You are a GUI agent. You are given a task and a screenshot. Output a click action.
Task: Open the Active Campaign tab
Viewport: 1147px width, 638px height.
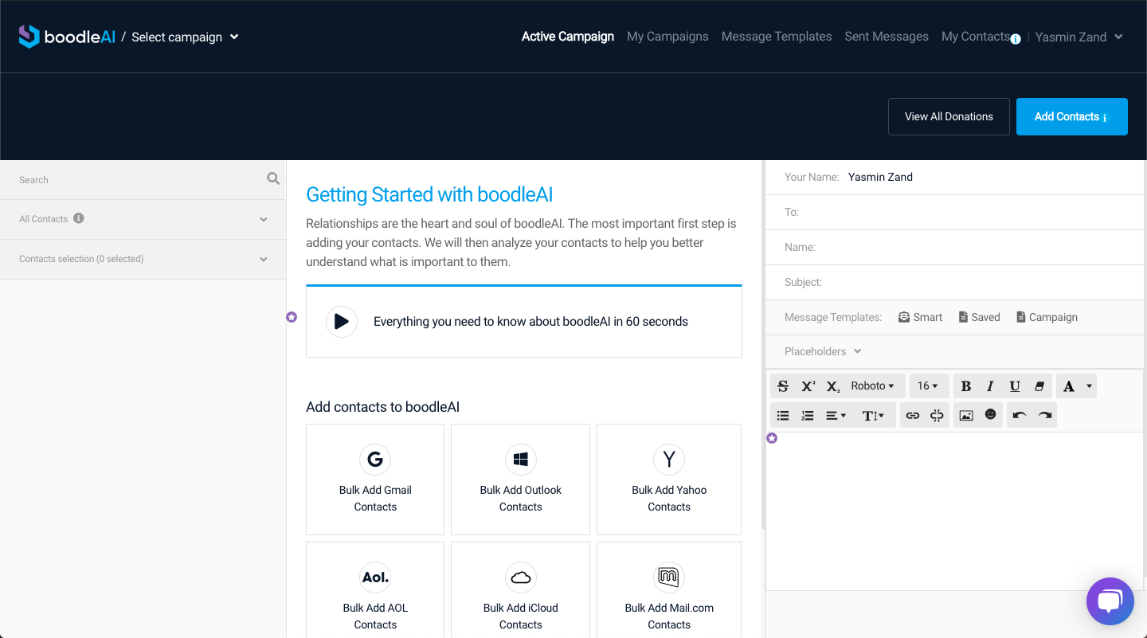(x=568, y=37)
